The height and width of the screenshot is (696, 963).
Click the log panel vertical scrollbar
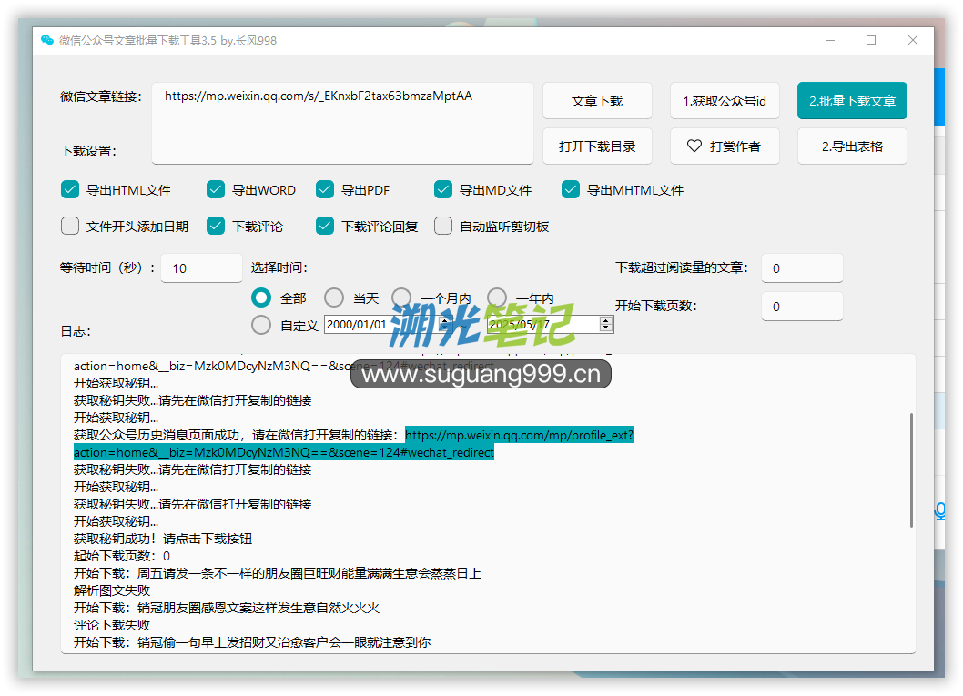coord(911,470)
